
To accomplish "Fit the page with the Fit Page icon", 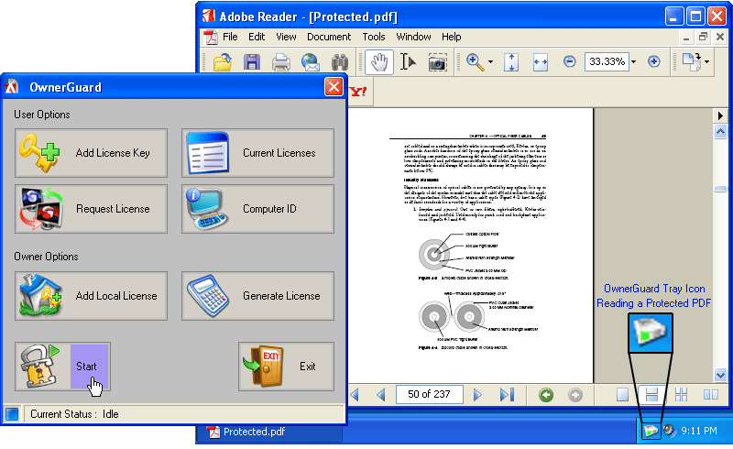I will point(511,61).
